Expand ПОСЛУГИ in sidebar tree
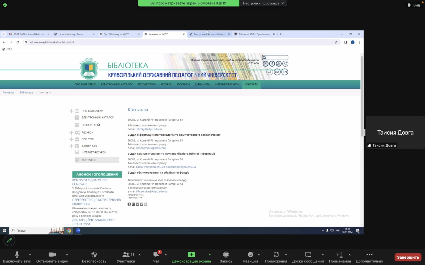425x265 pixels. (x=71, y=139)
